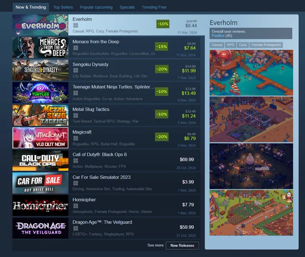The height and width of the screenshot is (257, 305).
Task: Open the Trending Free tab
Action: [154, 7]
